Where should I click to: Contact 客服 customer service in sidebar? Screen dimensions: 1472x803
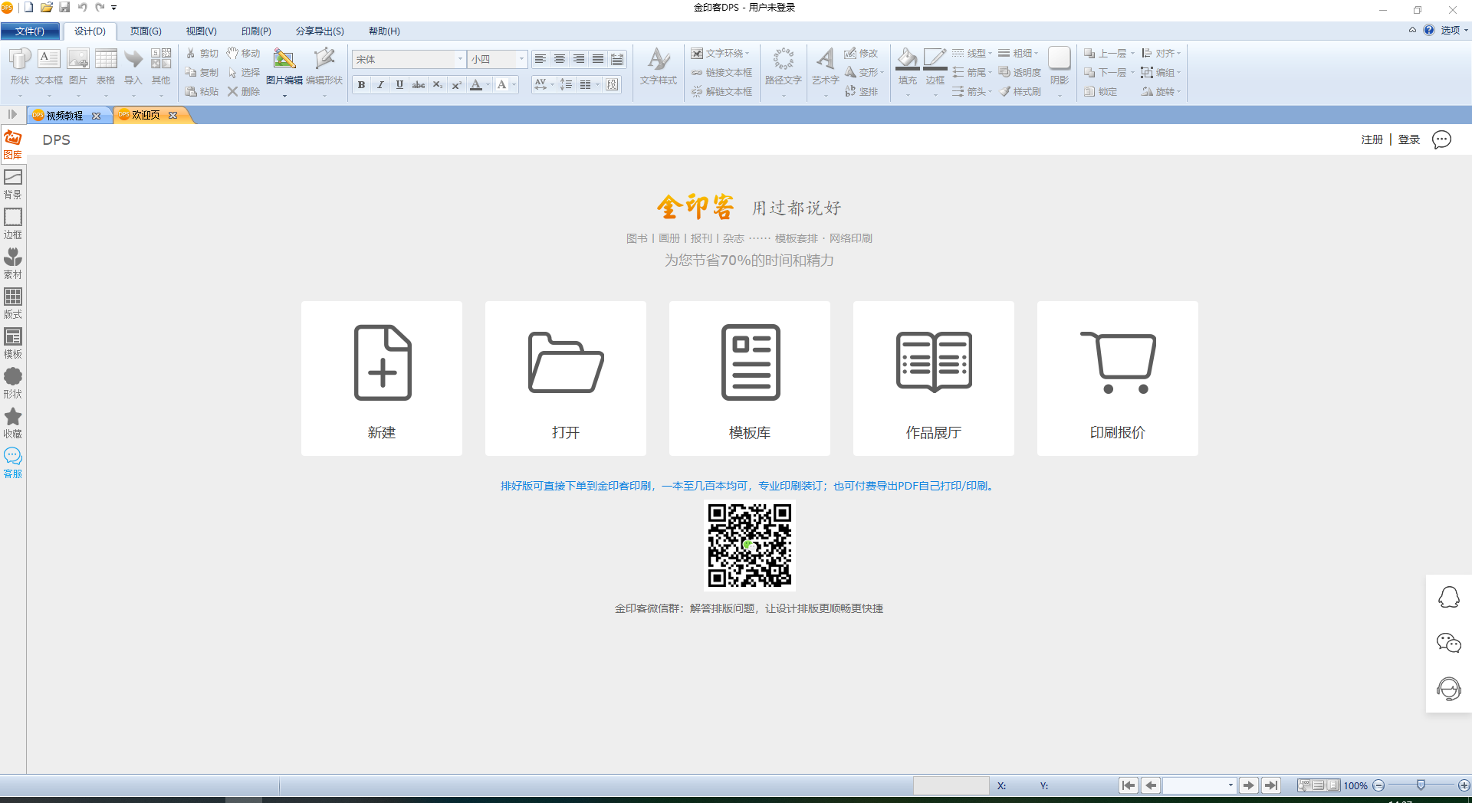click(13, 463)
